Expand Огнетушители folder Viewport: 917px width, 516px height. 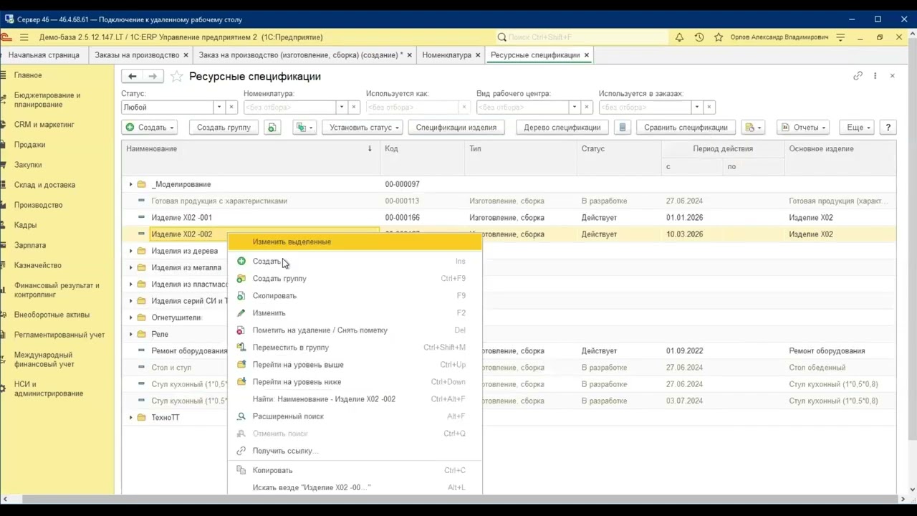coord(130,317)
